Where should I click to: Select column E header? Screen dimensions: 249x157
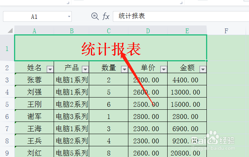pyautogui.click(x=187, y=30)
